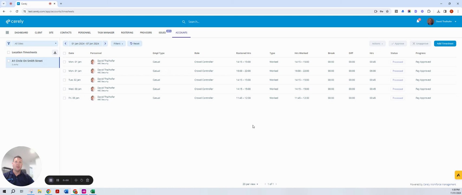Click the Approve button
The image size is (462, 195).
pyautogui.click(x=398, y=44)
